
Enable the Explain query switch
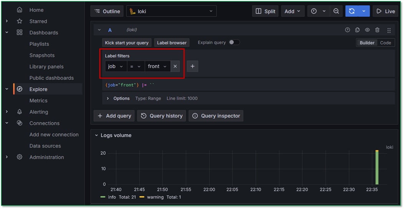pyautogui.click(x=235, y=43)
